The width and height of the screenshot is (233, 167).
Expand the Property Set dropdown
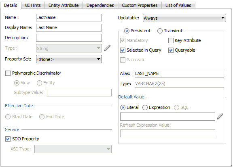click(x=69, y=59)
